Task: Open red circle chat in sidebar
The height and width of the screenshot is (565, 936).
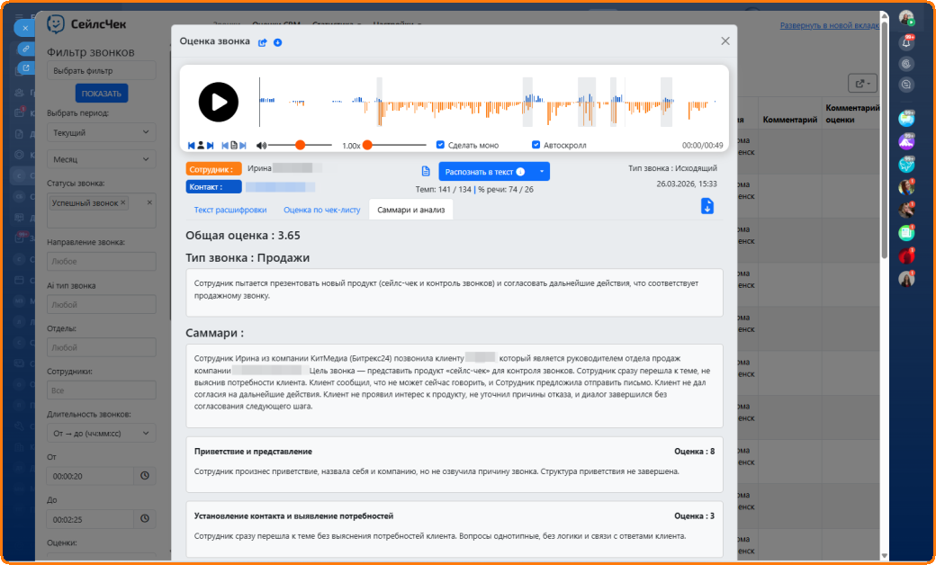Action: (906, 256)
